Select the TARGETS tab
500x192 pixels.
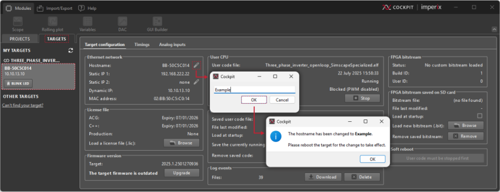click(57, 39)
